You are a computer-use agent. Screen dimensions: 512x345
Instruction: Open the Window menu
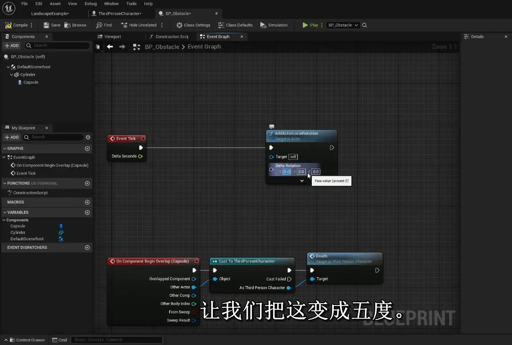[x=111, y=4]
